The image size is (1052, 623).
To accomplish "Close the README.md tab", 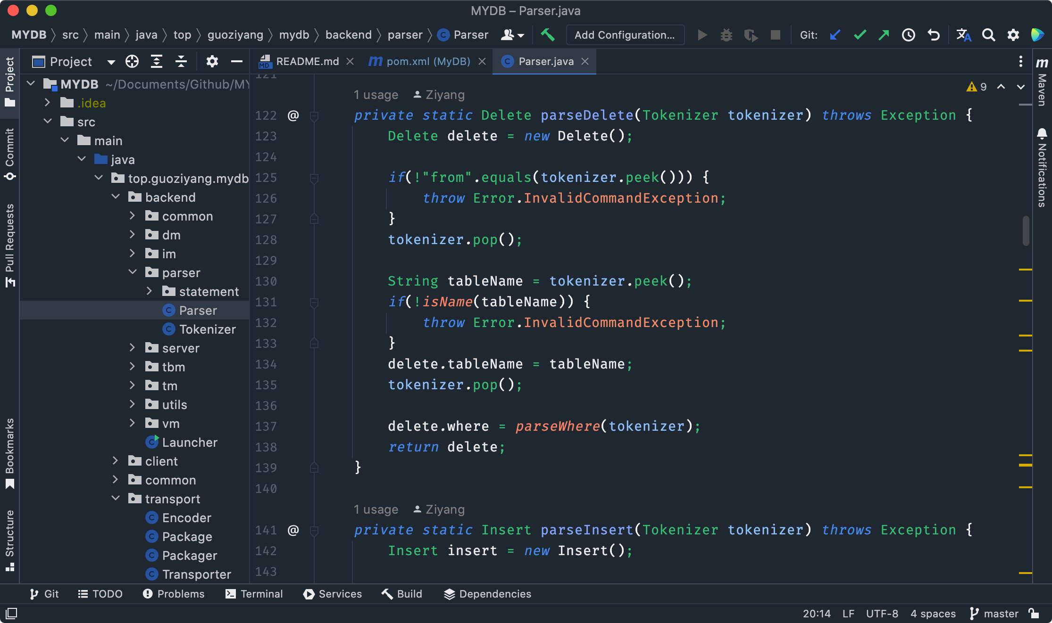I will [350, 61].
